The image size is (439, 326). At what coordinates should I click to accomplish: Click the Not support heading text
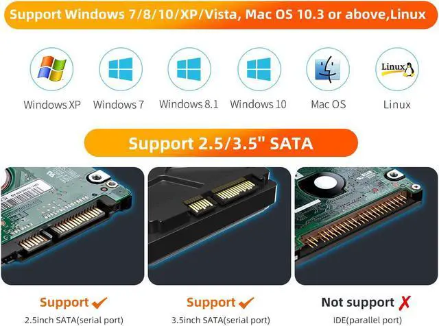coord(358,303)
